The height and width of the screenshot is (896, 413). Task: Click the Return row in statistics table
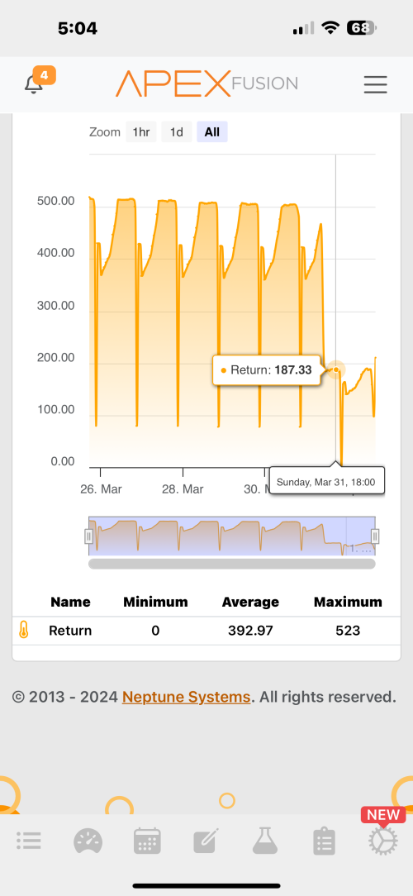206,631
